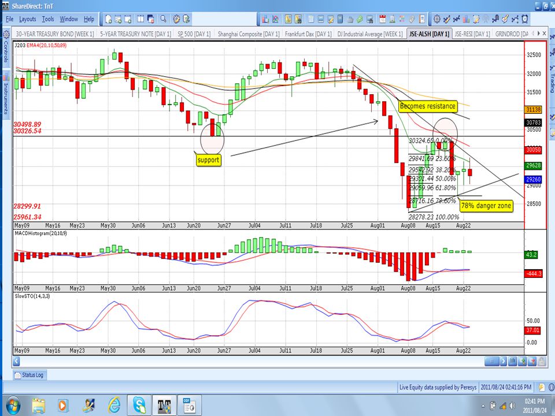Click the new blank window icon
The width and height of the screenshot is (555, 416).
click(128, 19)
